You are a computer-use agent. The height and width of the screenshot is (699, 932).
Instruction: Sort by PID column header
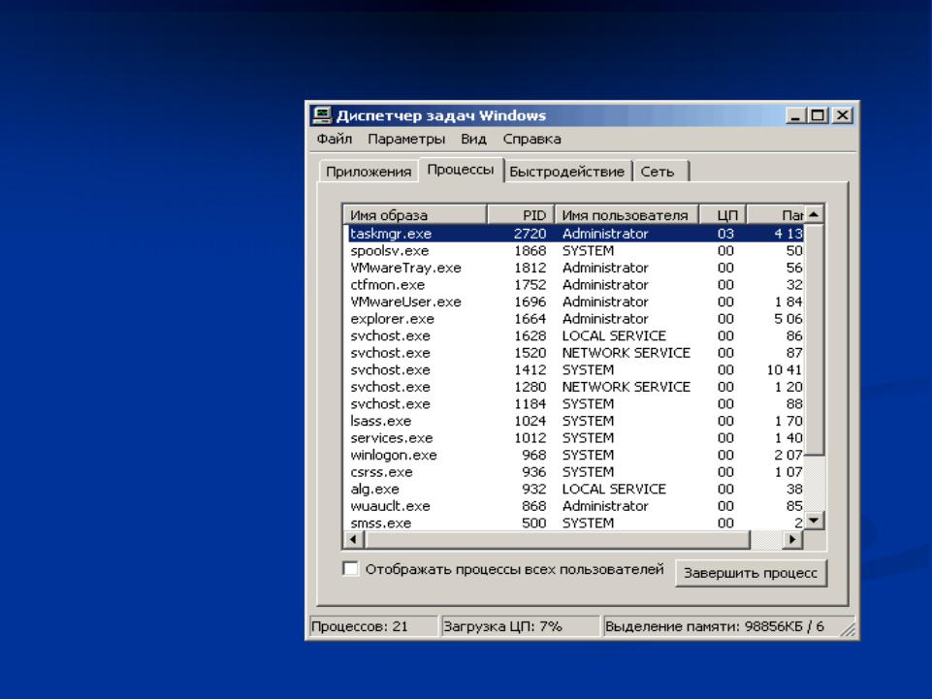(x=521, y=214)
